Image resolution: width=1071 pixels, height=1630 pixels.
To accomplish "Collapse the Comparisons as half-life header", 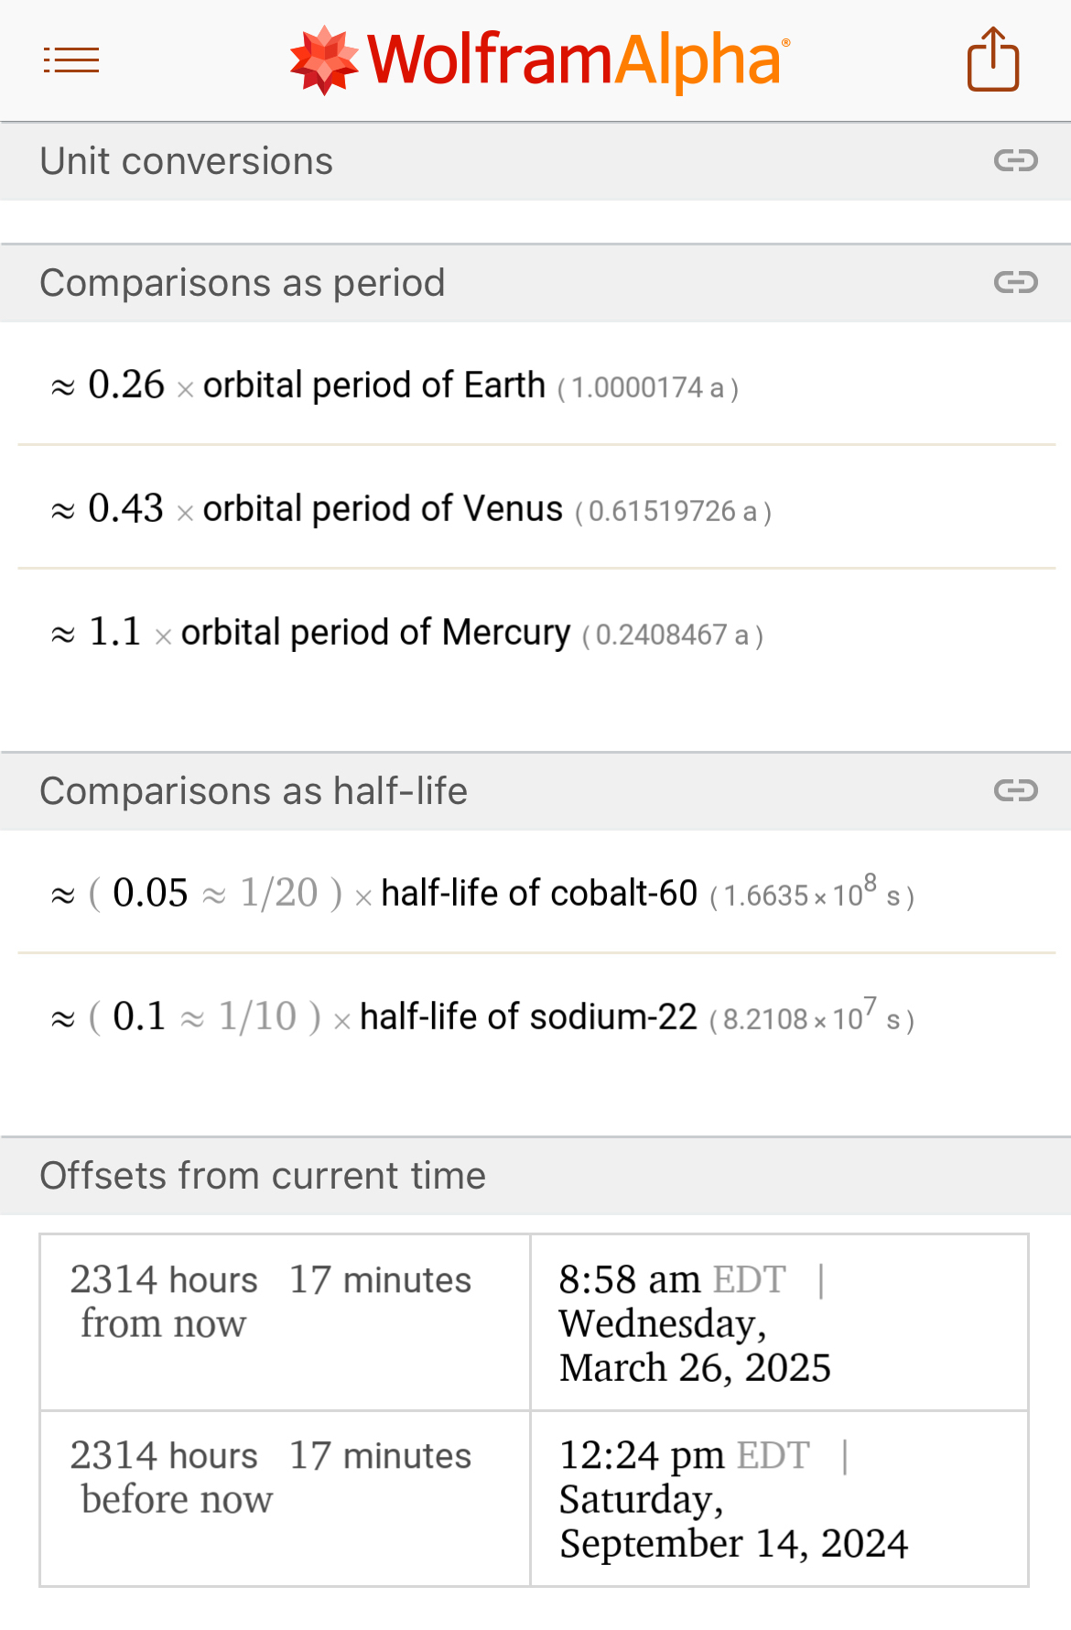I will 254,791.
